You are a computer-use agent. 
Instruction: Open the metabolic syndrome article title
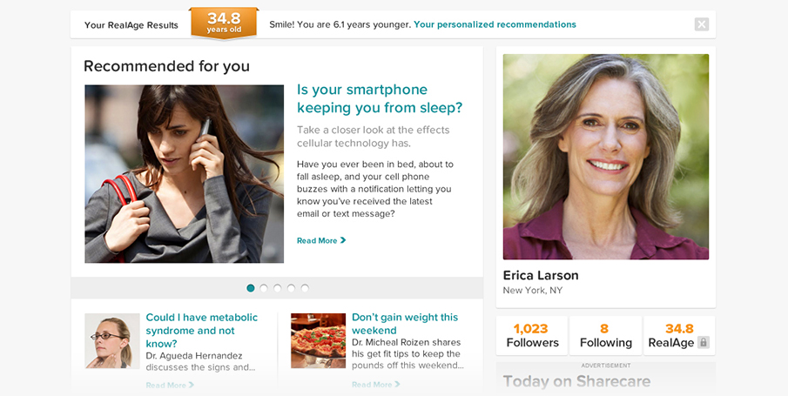(x=201, y=330)
